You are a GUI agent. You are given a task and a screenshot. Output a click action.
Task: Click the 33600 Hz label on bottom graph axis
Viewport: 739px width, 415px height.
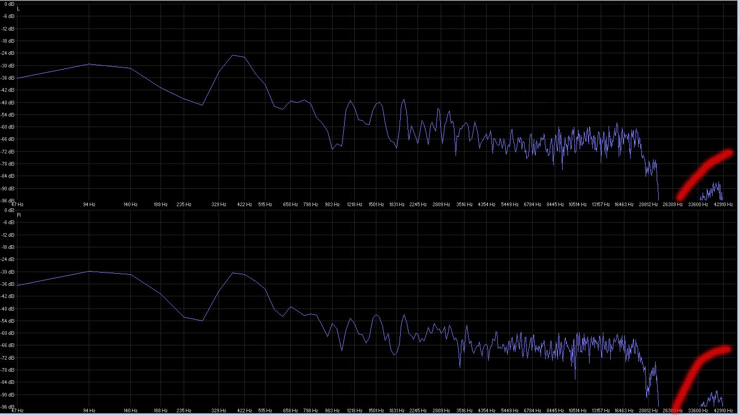pos(698,410)
